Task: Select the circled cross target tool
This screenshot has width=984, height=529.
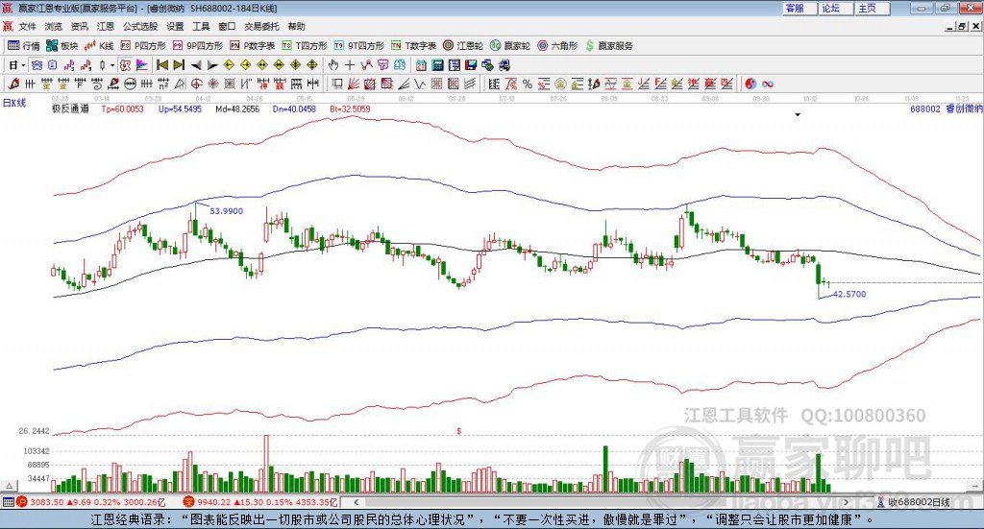Action: 196,84
